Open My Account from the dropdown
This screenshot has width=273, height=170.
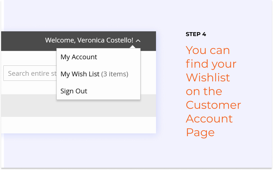79,57
